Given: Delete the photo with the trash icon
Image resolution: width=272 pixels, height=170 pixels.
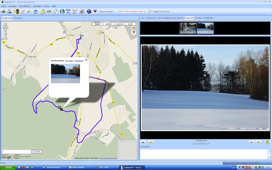Looking at the screenshot, I should [268, 142].
